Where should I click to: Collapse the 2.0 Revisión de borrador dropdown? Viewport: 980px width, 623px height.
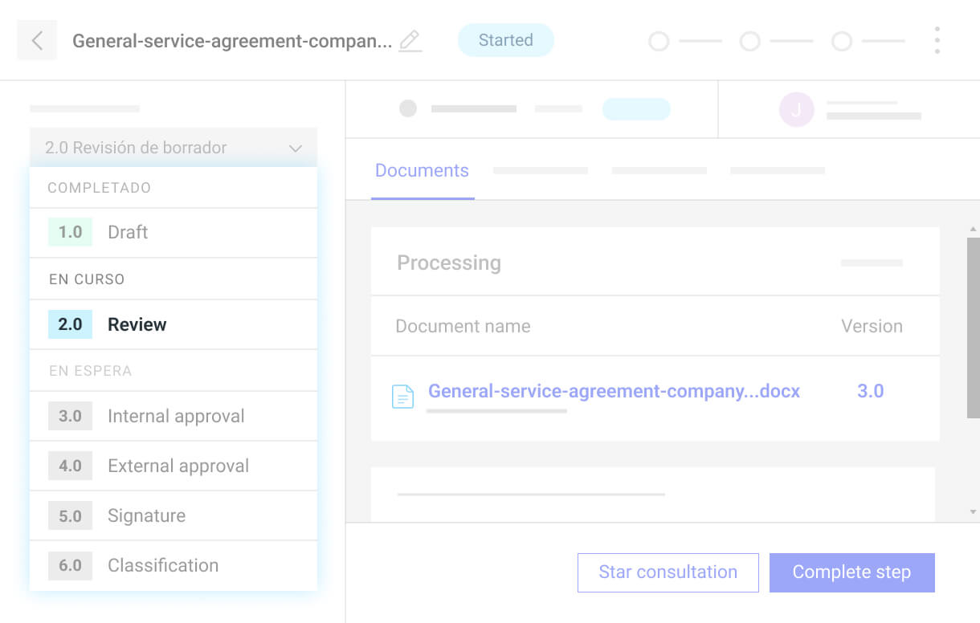click(x=295, y=148)
